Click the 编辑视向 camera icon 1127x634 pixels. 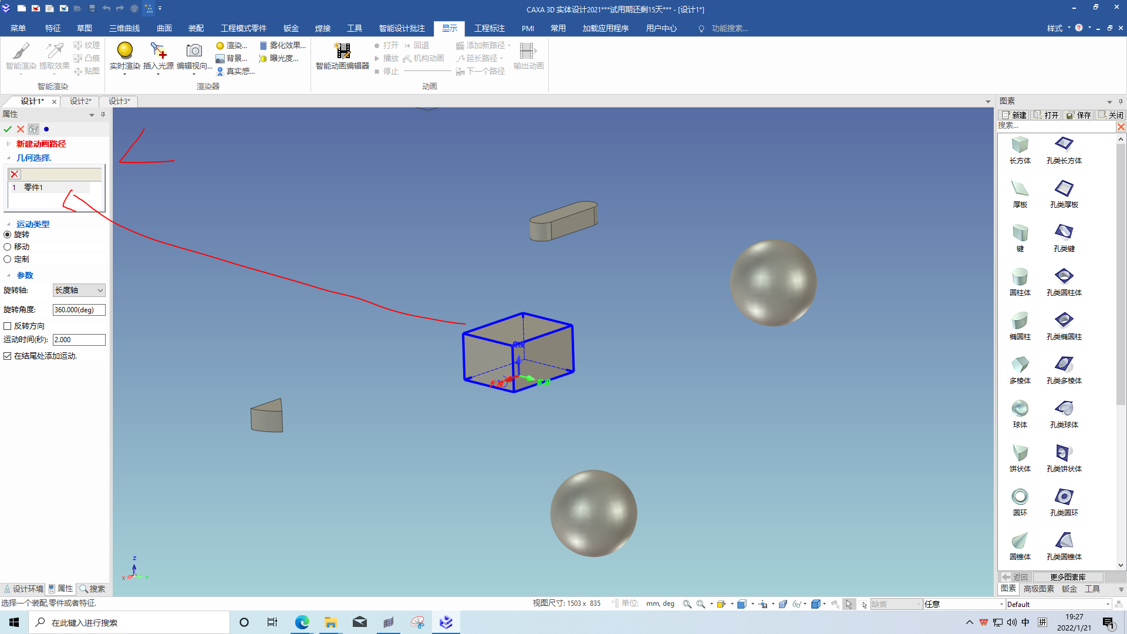[x=194, y=52]
